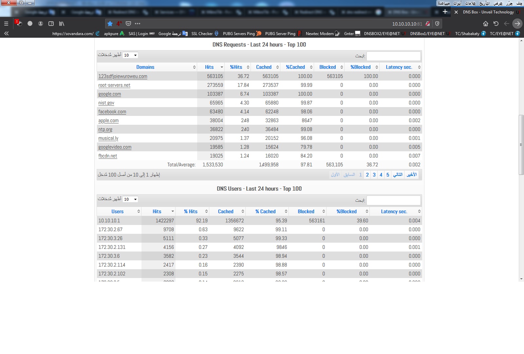Click the scrollbar down arrow
Screen dimensions: 524x354
[521, 279]
